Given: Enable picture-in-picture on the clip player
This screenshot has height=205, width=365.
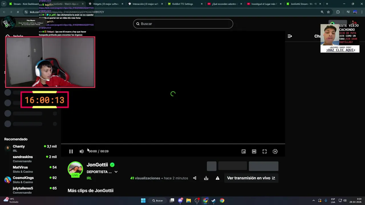Looking at the screenshot, I should 244,151.
